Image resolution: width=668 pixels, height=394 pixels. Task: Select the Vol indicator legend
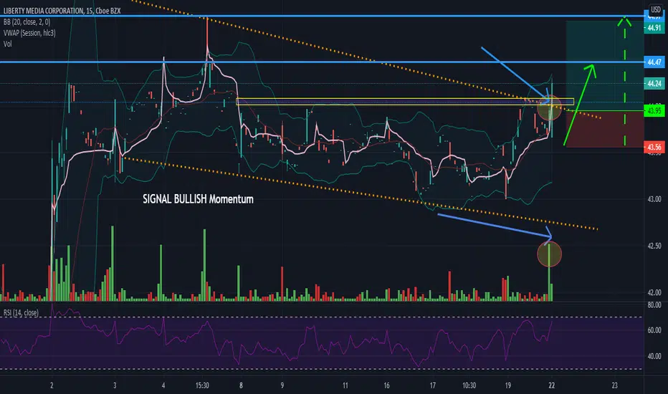8,44
